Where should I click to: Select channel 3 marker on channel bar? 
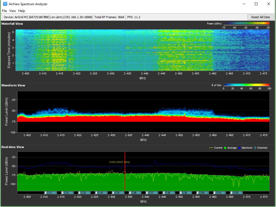(84, 193)
